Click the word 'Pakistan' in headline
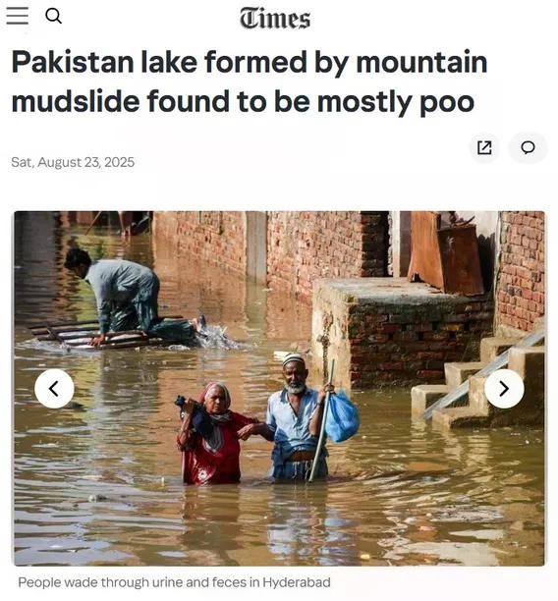Screen dimensions: 558x601 pyautogui.click(x=73, y=62)
